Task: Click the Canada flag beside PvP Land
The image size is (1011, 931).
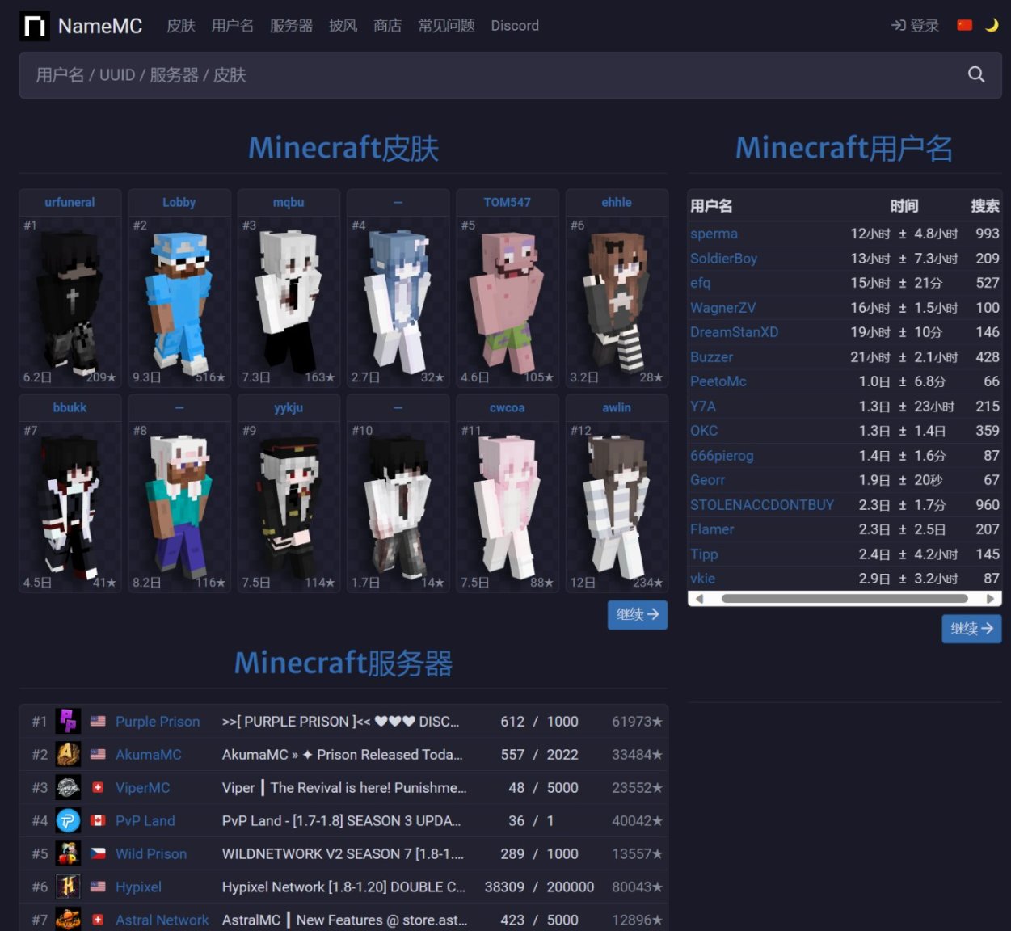Action: [x=98, y=820]
